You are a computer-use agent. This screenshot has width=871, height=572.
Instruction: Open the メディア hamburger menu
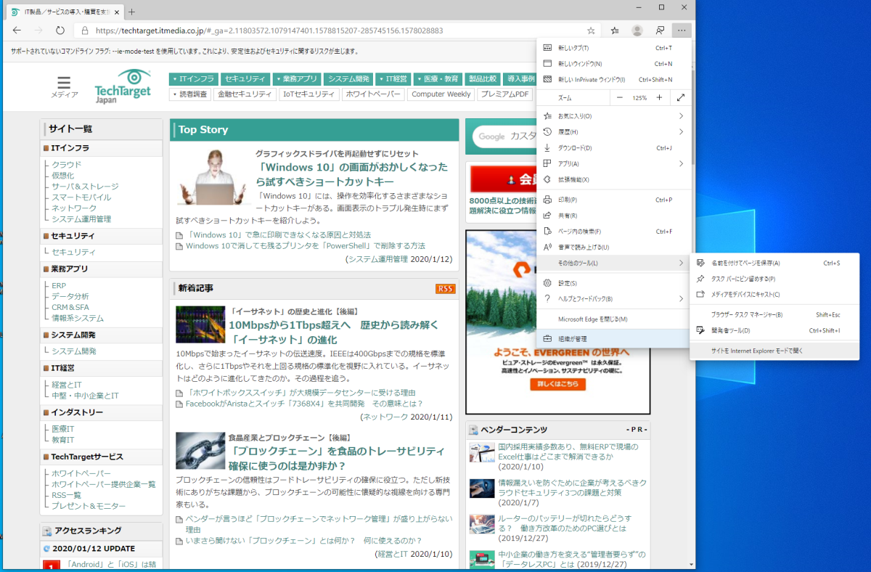coord(65,86)
